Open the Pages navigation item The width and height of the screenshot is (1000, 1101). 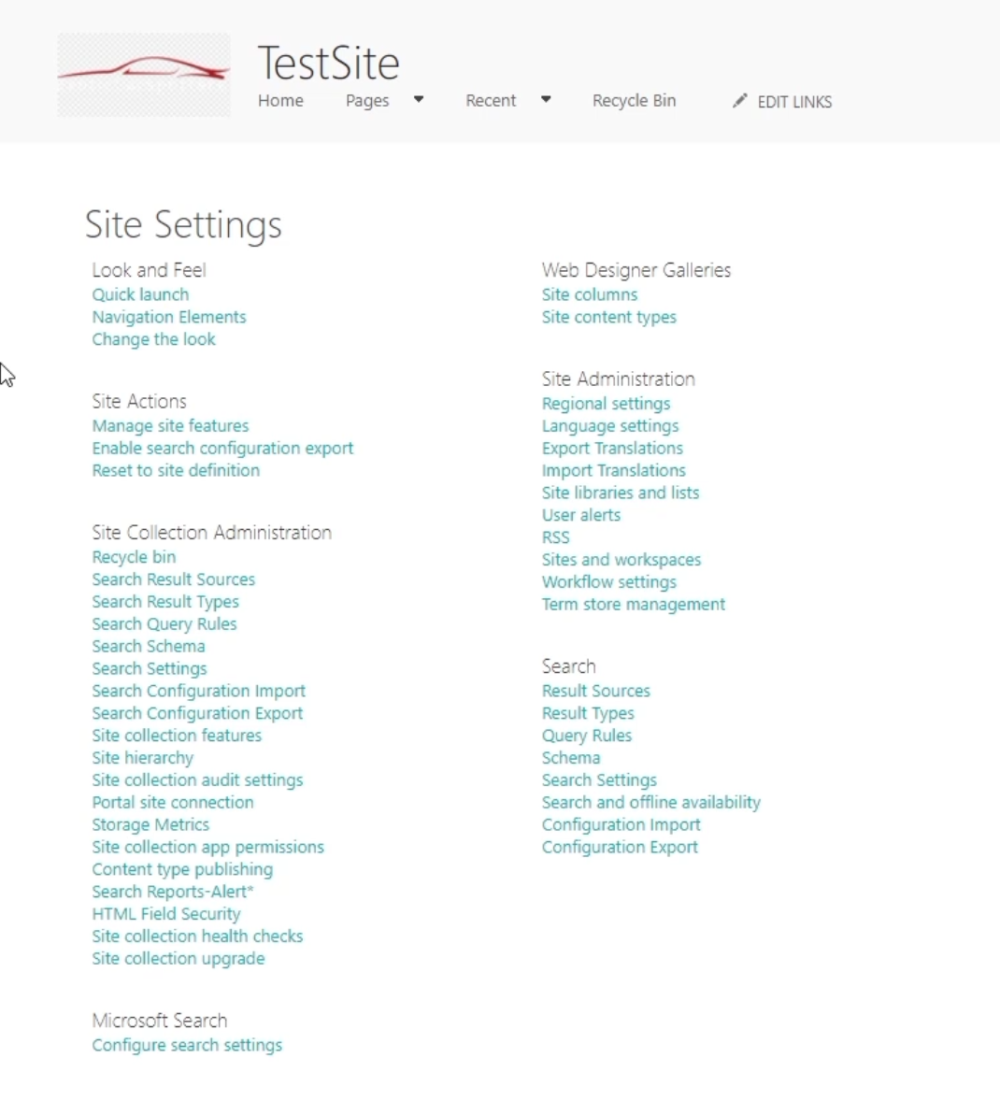tap(367, 101)
